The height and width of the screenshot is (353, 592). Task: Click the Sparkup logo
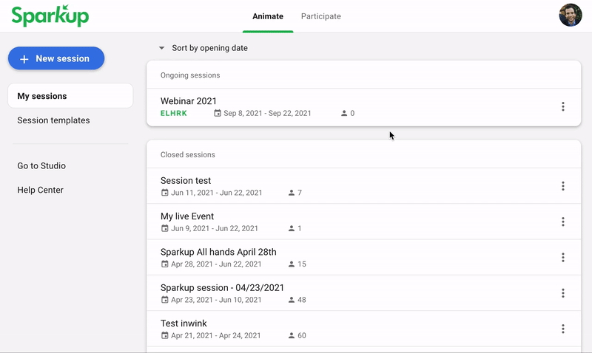pyautogui.click(x=50, y=16)
